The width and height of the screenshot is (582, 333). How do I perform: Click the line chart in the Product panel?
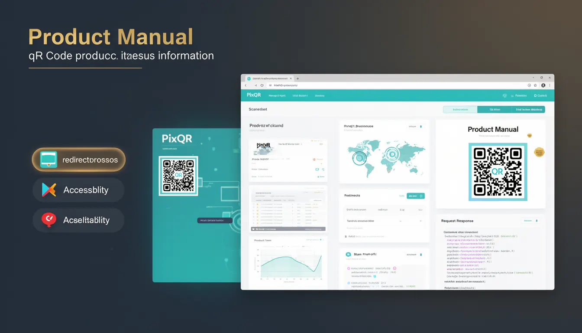(289, 263)
